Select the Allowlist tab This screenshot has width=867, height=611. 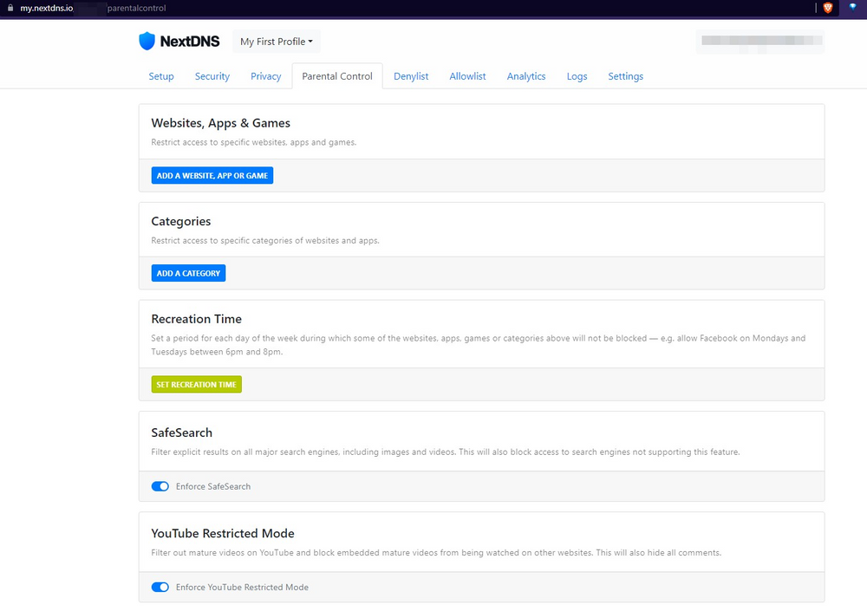467,76
